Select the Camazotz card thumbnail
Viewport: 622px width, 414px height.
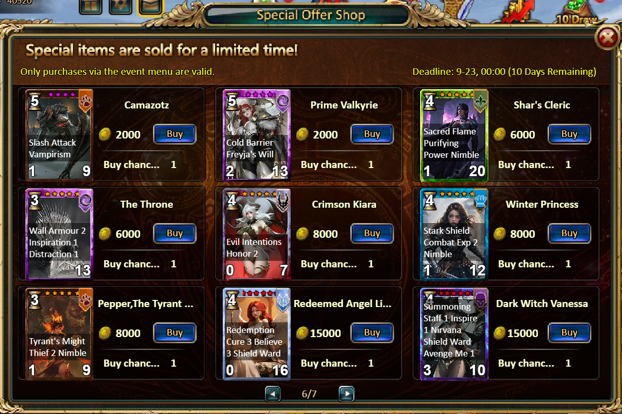pos(59,134)
